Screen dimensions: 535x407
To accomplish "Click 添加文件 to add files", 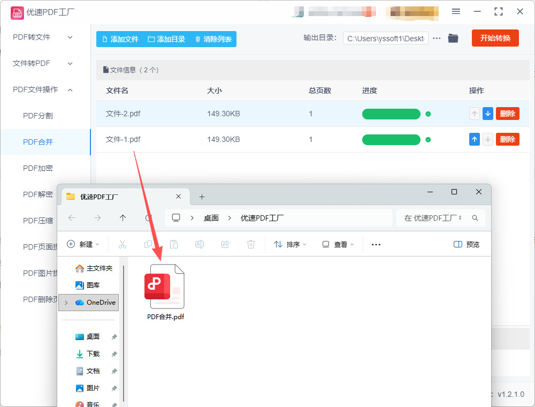I will pyautogui.click(x=120, y=39).
